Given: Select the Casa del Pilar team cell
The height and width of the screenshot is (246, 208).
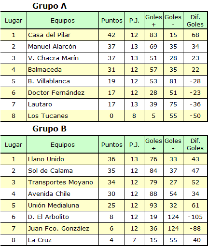Looking at the screenshot, I should coord(63,35).
